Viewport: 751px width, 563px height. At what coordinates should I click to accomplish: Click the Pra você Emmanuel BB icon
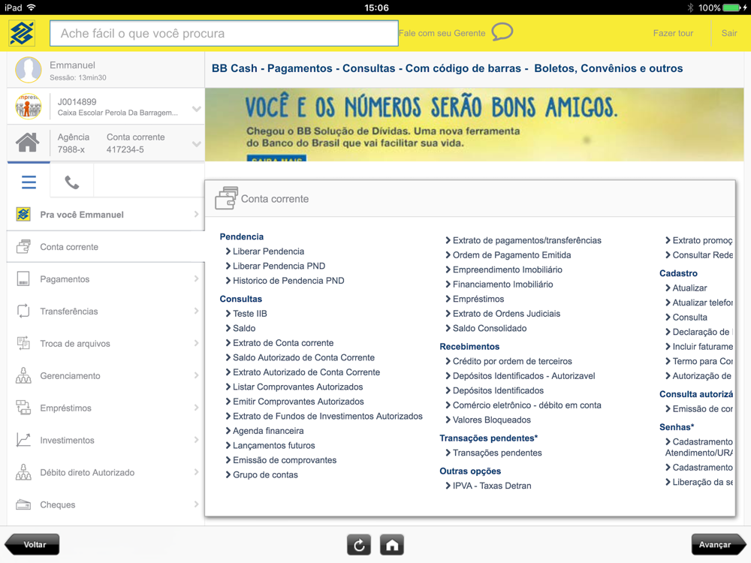point(23,214)
